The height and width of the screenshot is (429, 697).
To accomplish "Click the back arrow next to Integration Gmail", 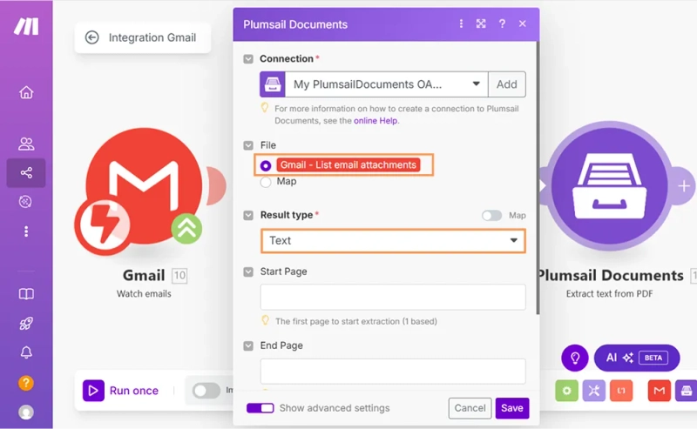I will tap(92, 37).
